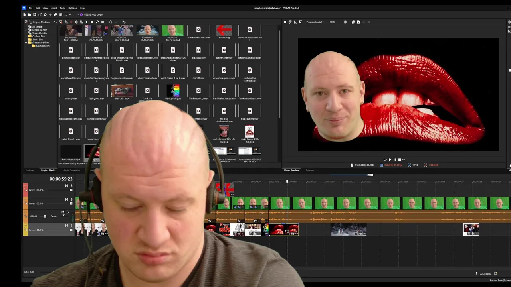This screenshot has height=287, width=511.
Task: Open Project Video Properties gear in preview
Action: click(x=285, y=22)
